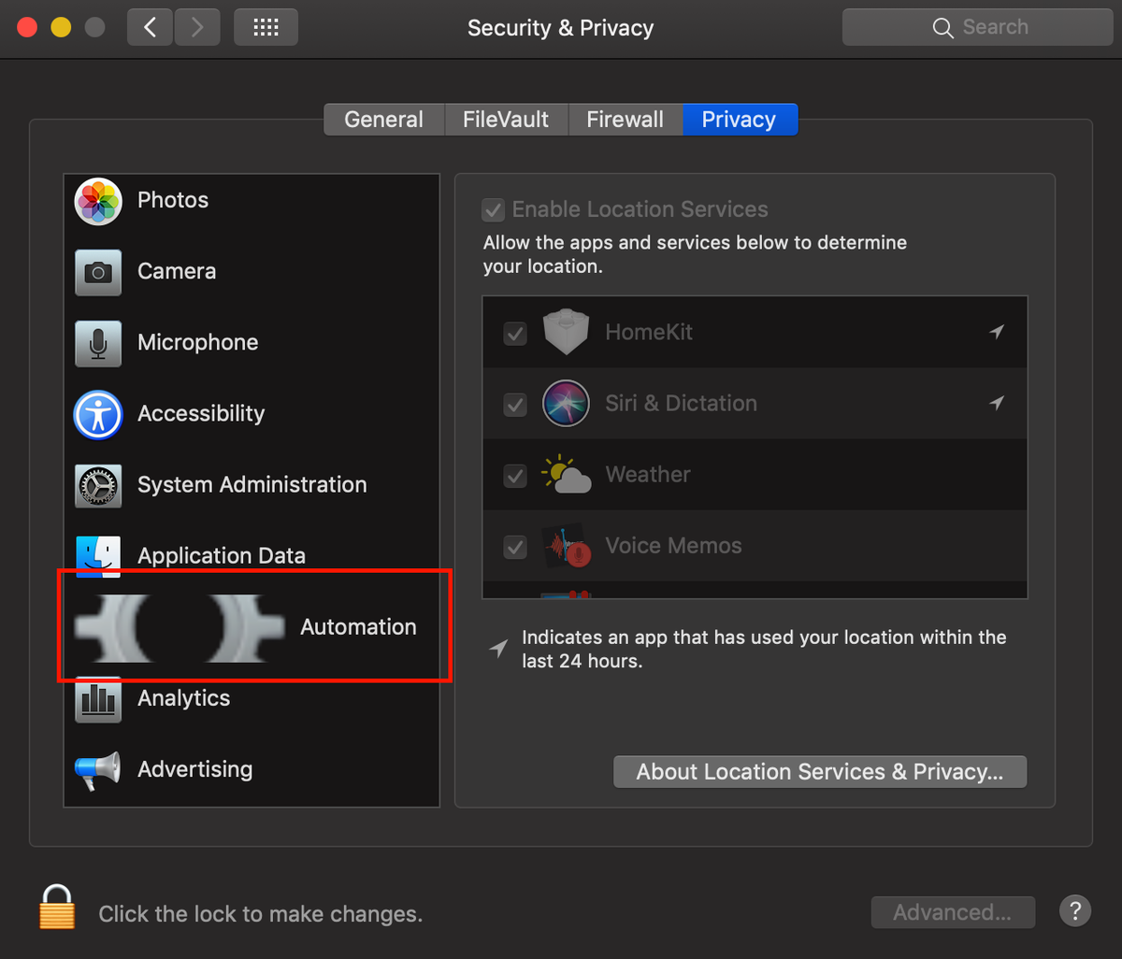Click the HomeKit app name
Image resolution: width=1122 pixels, height=959 pixels.
tap(649, 332)
